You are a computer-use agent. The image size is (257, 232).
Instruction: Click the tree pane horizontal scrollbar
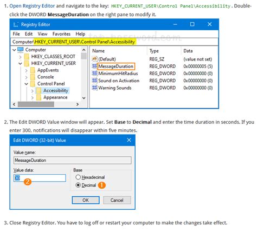point(46,104)
